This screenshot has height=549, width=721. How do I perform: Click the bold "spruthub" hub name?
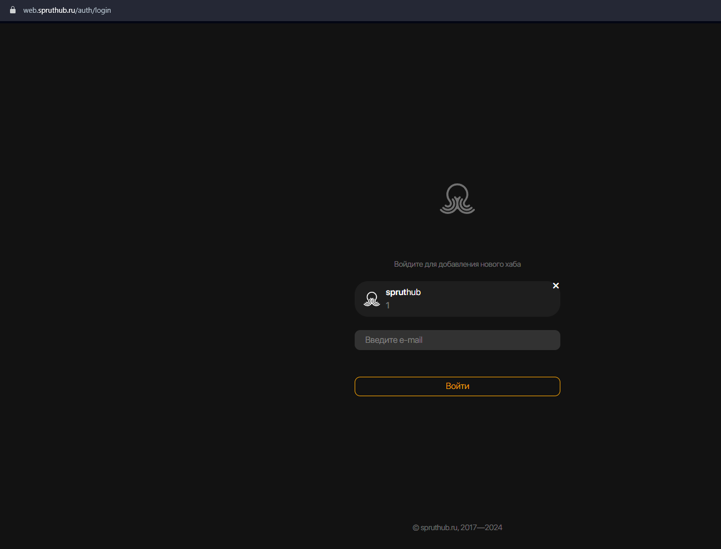point(403,292)
